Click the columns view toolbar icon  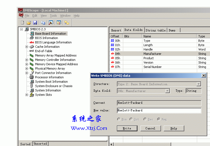pos(59,23)
